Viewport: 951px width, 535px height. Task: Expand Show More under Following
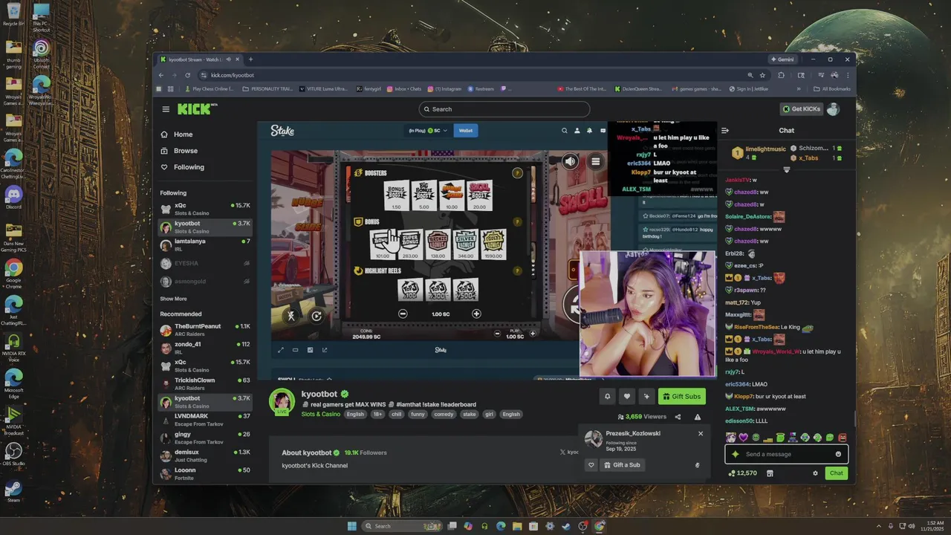click(173, 299)
